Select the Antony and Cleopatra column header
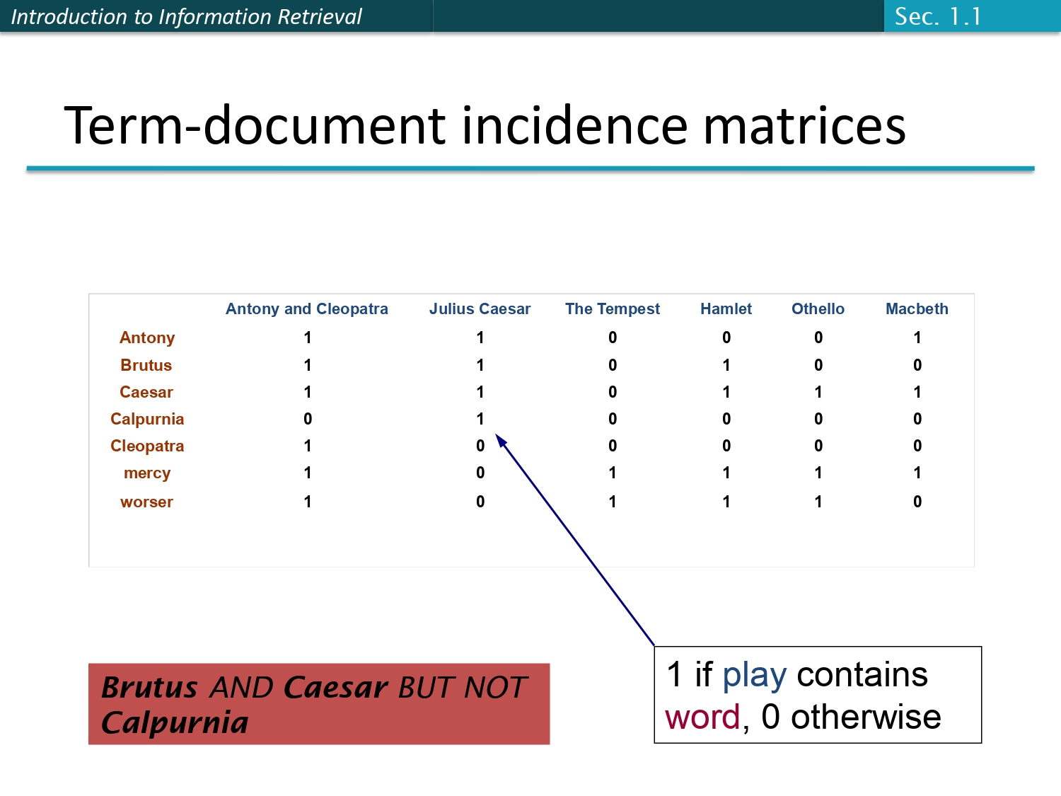Viewport: 1061px width, 796px height. point(307,308)
